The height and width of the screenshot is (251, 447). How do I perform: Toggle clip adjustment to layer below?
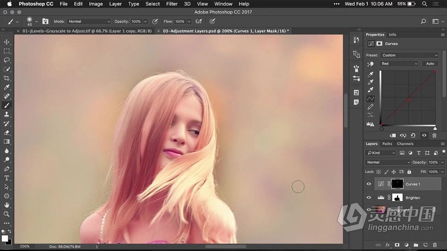tap(393, 135)
